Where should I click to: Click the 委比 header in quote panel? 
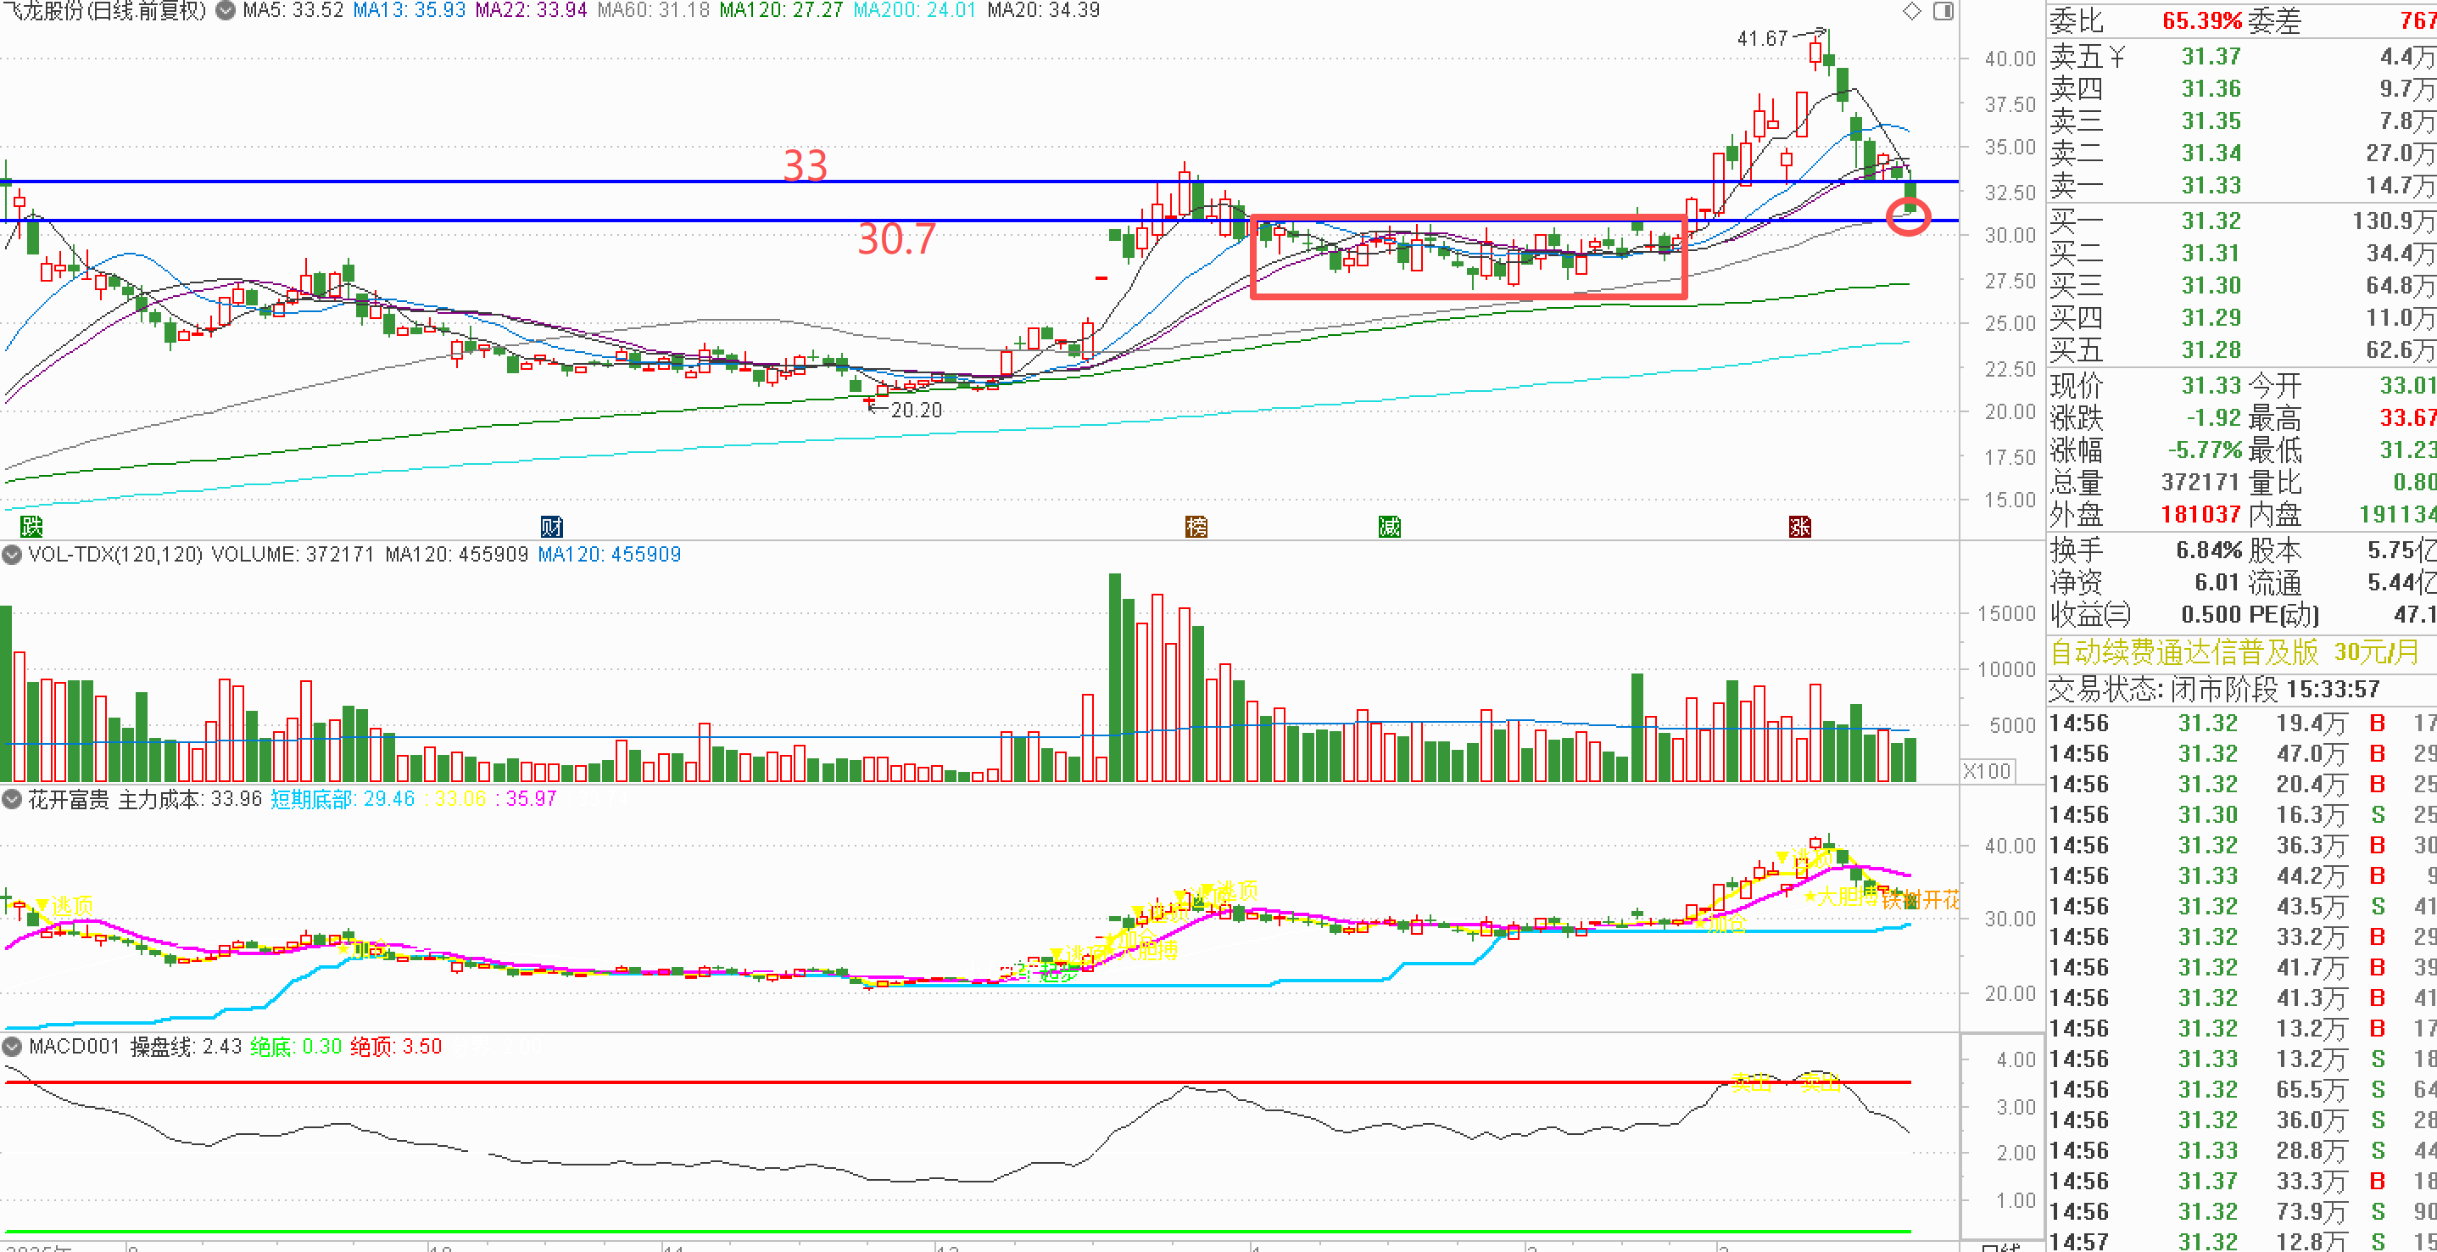pos(2076,21)
